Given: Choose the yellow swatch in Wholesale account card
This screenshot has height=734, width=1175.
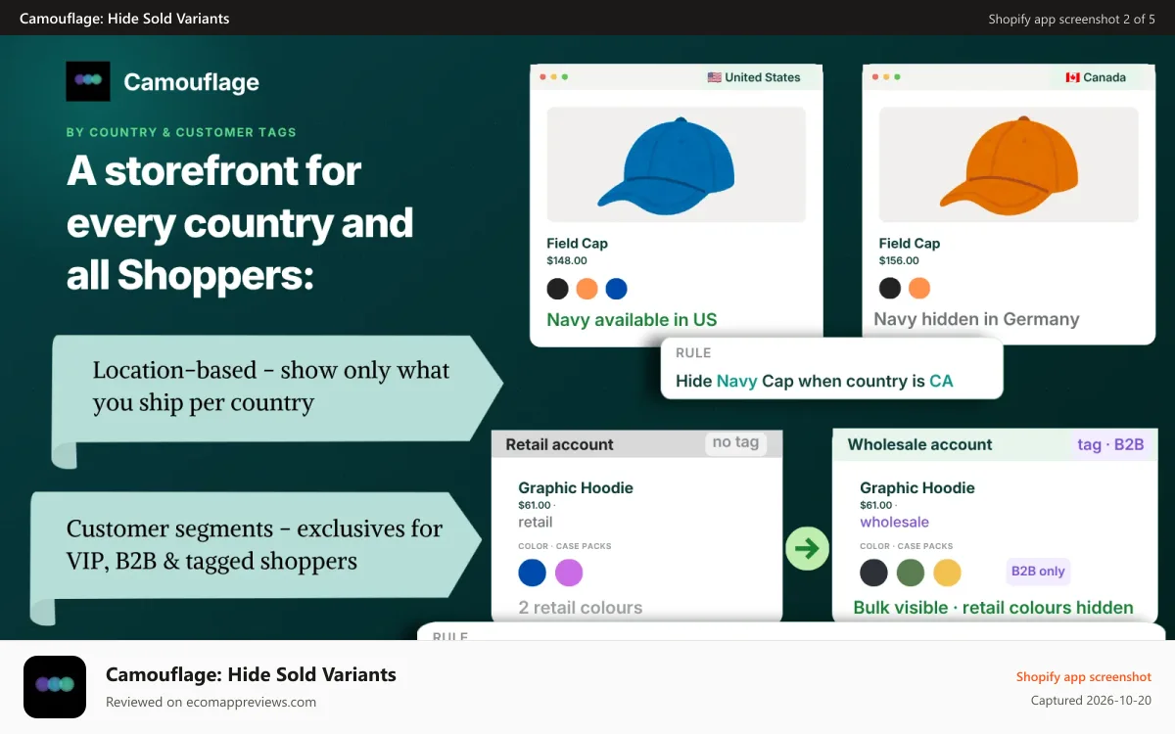Looking at the screenshot, I should point(948,573).
